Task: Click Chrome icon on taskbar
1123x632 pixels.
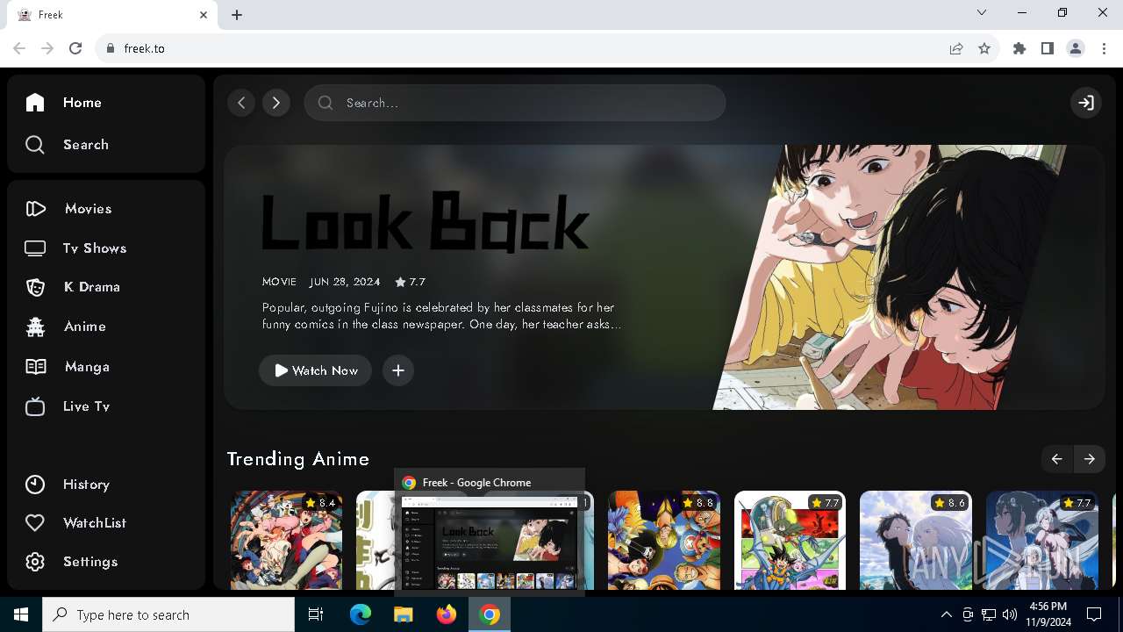Action: point(490,614)
